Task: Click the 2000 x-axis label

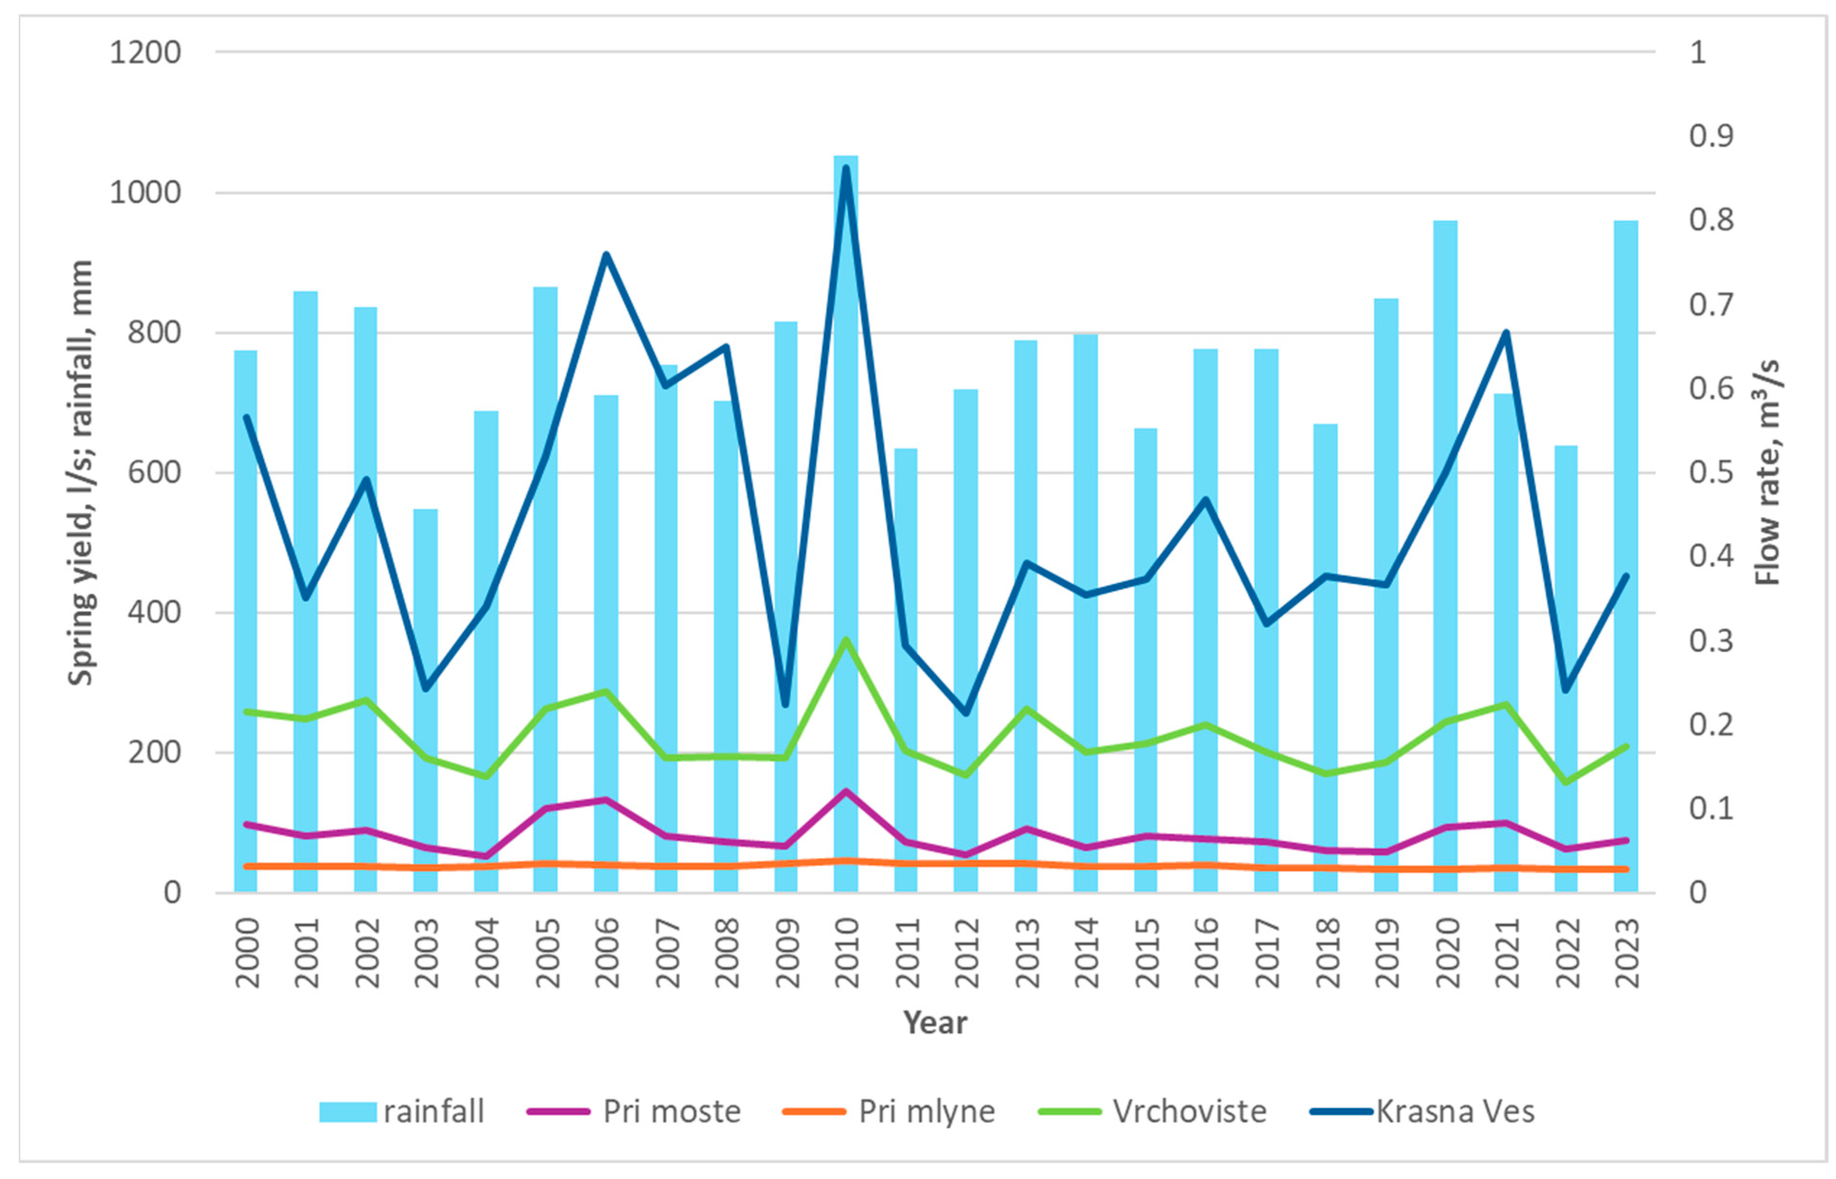Action: (247, 954)
